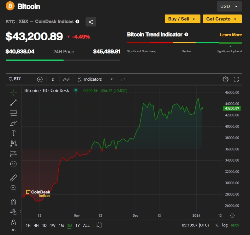Screen dimensions: 250x235
Task: Click the 43200.89 price label on axis
Action: coord(232,108)
